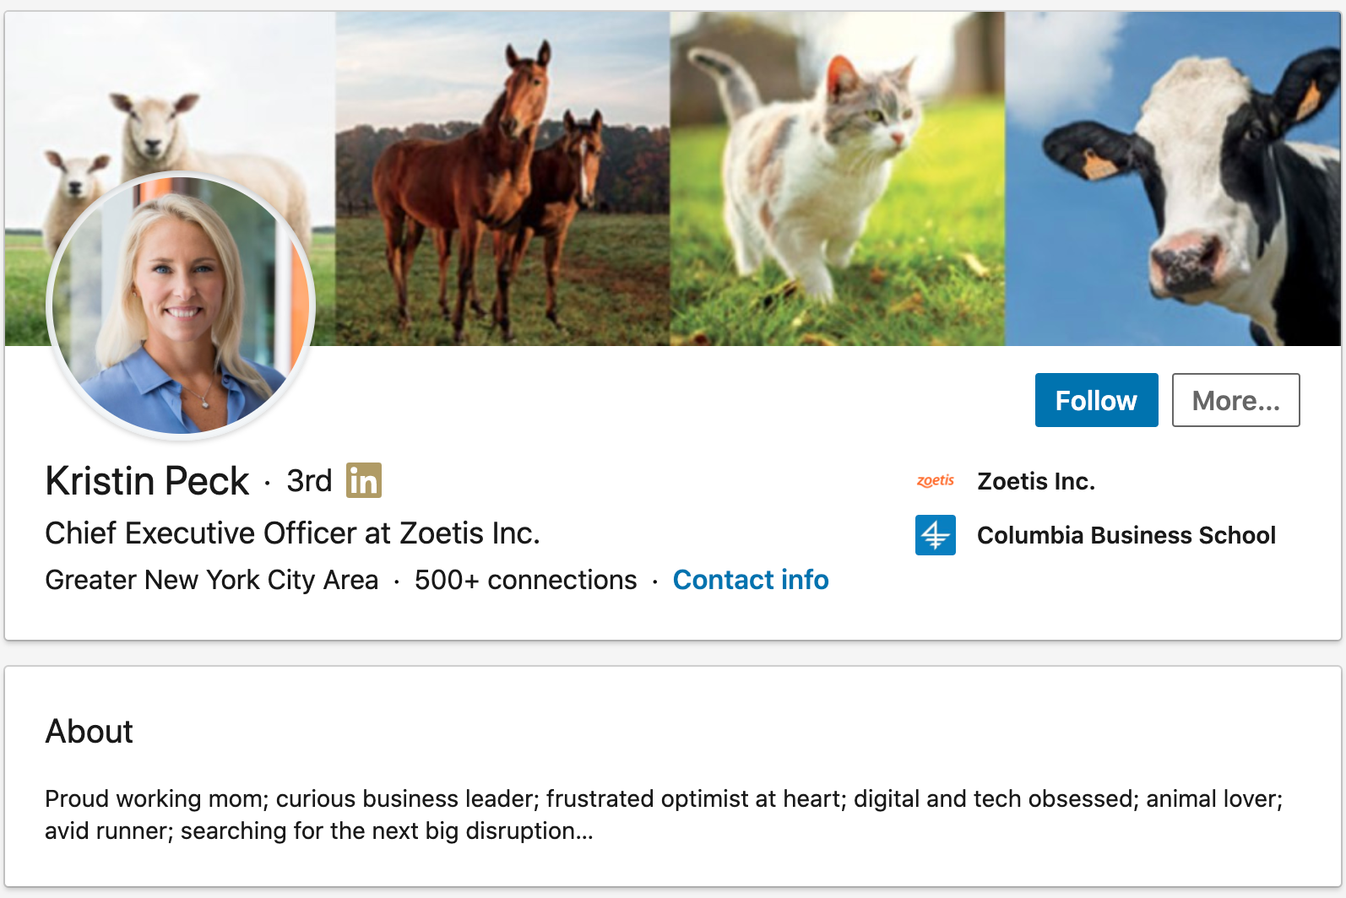View Kristin Peck's circular profile photo
1346x898 pixels.
click(x=181, y=306)
